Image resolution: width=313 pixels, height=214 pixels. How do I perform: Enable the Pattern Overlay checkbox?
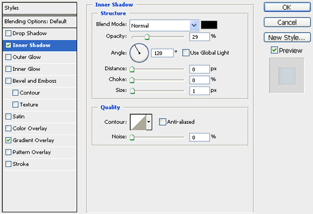8,152
